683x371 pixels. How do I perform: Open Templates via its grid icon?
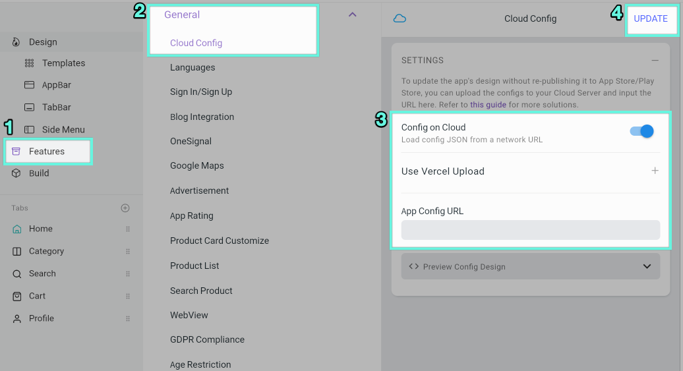(x=29, y=63)
